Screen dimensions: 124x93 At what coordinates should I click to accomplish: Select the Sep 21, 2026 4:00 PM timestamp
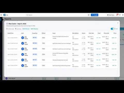(12, 66)
